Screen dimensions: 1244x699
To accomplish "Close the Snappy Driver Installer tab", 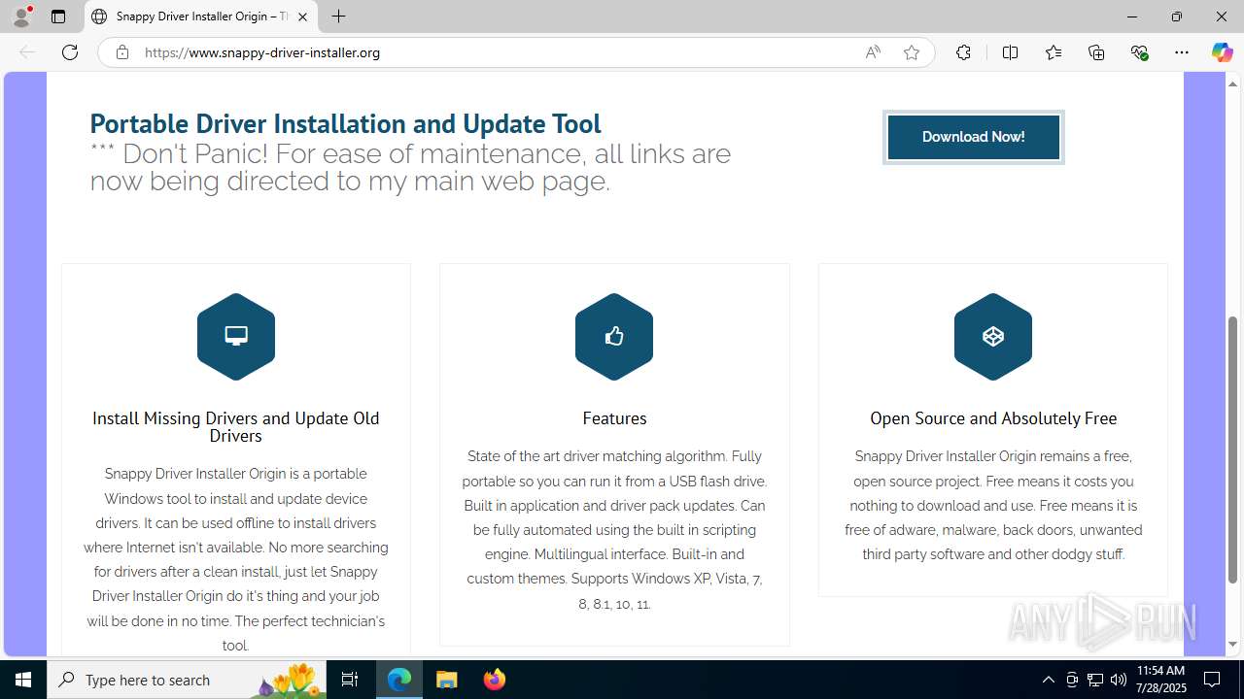I will click(302, 17).
